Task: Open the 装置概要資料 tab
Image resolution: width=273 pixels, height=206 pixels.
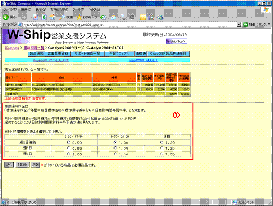Action: point(58,54)
